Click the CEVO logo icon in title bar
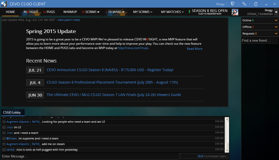 pos(4,4)
